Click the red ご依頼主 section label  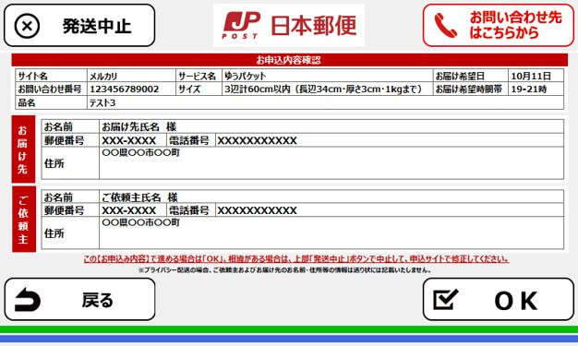click(x=24, y=219)
